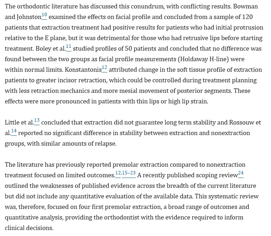Viewport: 271px width, 236px height.
Task: Click the name 'Rossouw' in second paragraph
Action: [240, 122]
